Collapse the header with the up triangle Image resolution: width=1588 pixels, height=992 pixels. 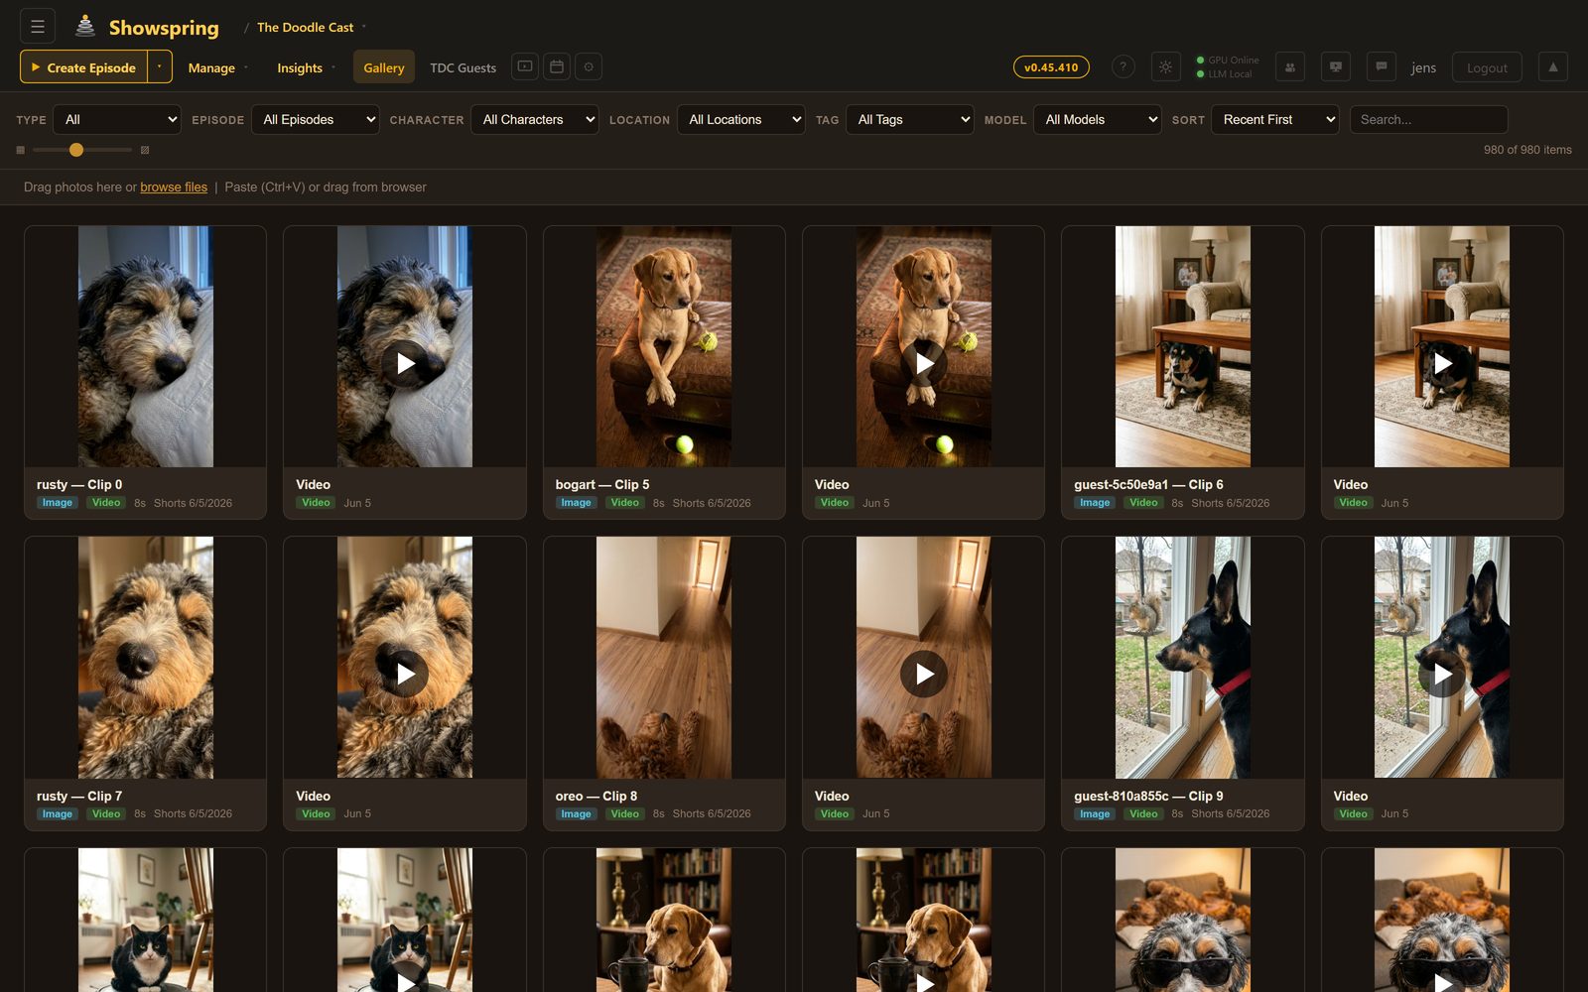1553,66
